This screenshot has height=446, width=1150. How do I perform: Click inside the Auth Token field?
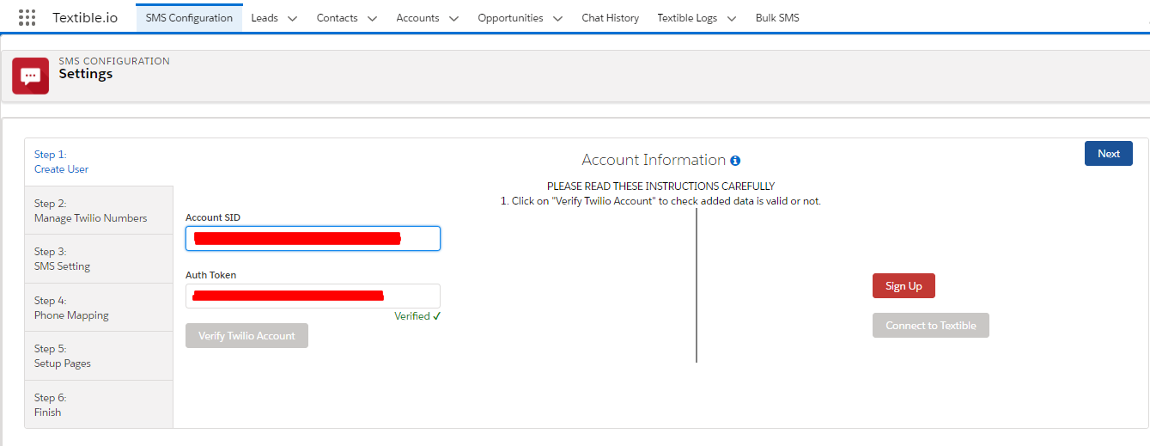tap(313, 296)
